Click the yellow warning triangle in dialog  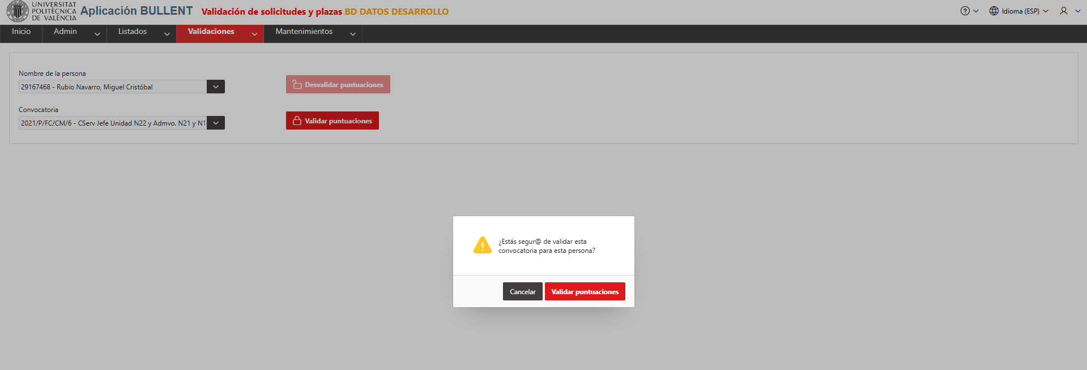(x=483, y=245)
